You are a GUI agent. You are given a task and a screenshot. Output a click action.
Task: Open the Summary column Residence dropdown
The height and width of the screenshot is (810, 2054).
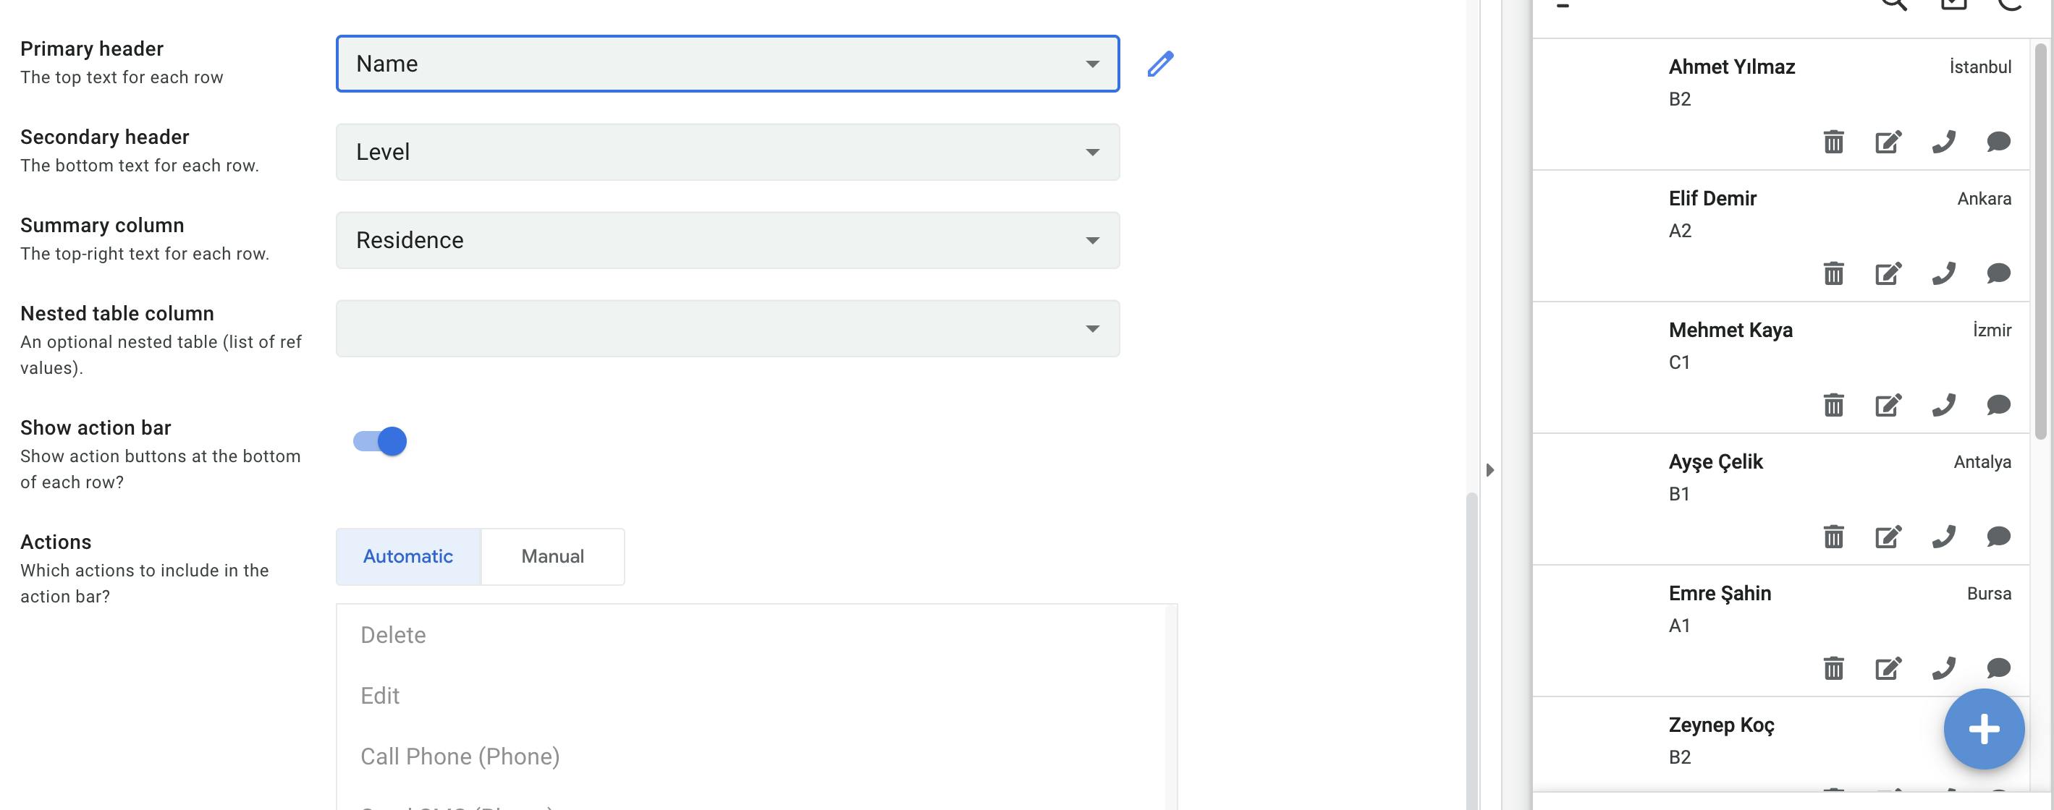(727, 241)
